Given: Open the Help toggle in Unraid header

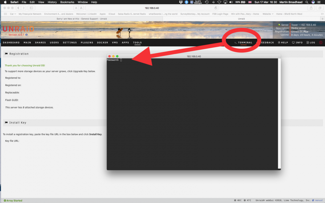Looking at the screenshot, I should 283,43.
